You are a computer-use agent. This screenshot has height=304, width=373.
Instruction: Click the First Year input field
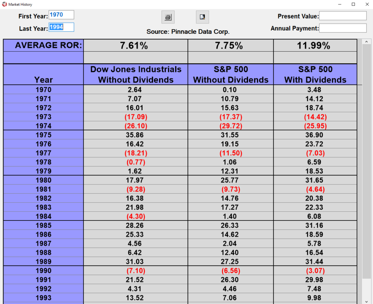[61, 15]
